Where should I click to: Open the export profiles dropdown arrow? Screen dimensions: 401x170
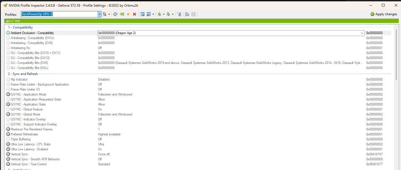tap(164, 14)
